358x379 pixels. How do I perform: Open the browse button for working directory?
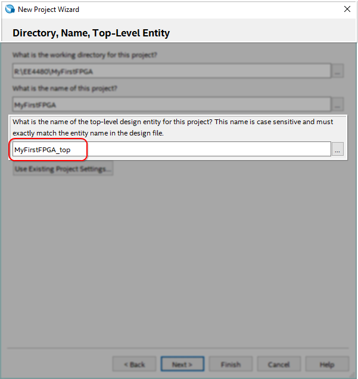coord(338,71)
